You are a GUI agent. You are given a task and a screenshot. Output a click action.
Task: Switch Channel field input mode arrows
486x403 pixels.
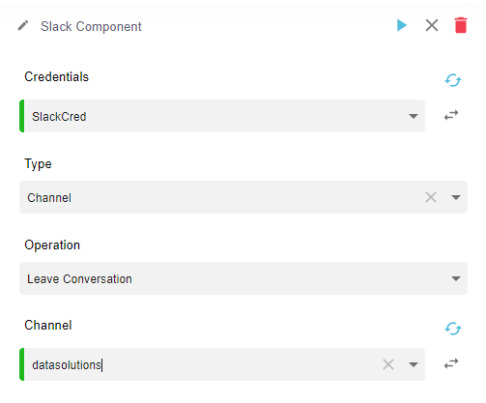451,363
